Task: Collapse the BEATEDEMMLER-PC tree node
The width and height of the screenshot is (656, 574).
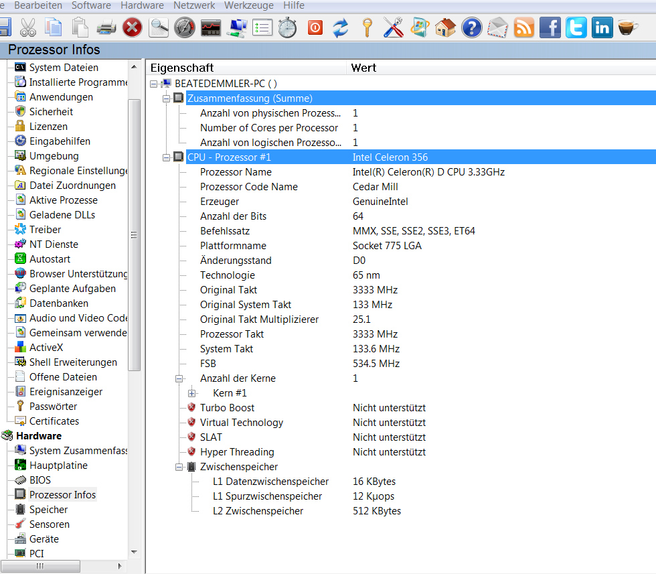Action: [153, 84]
